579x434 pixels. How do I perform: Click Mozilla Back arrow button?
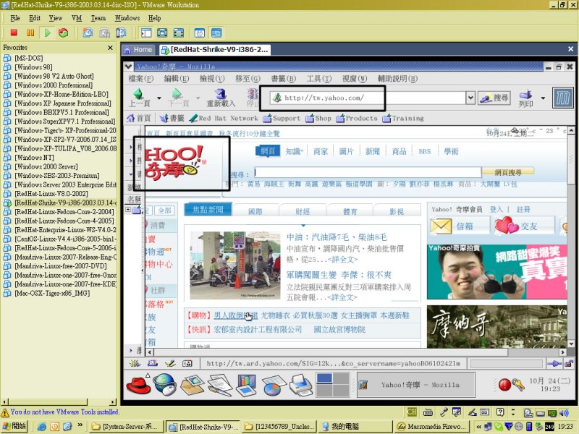pos(139,98)
